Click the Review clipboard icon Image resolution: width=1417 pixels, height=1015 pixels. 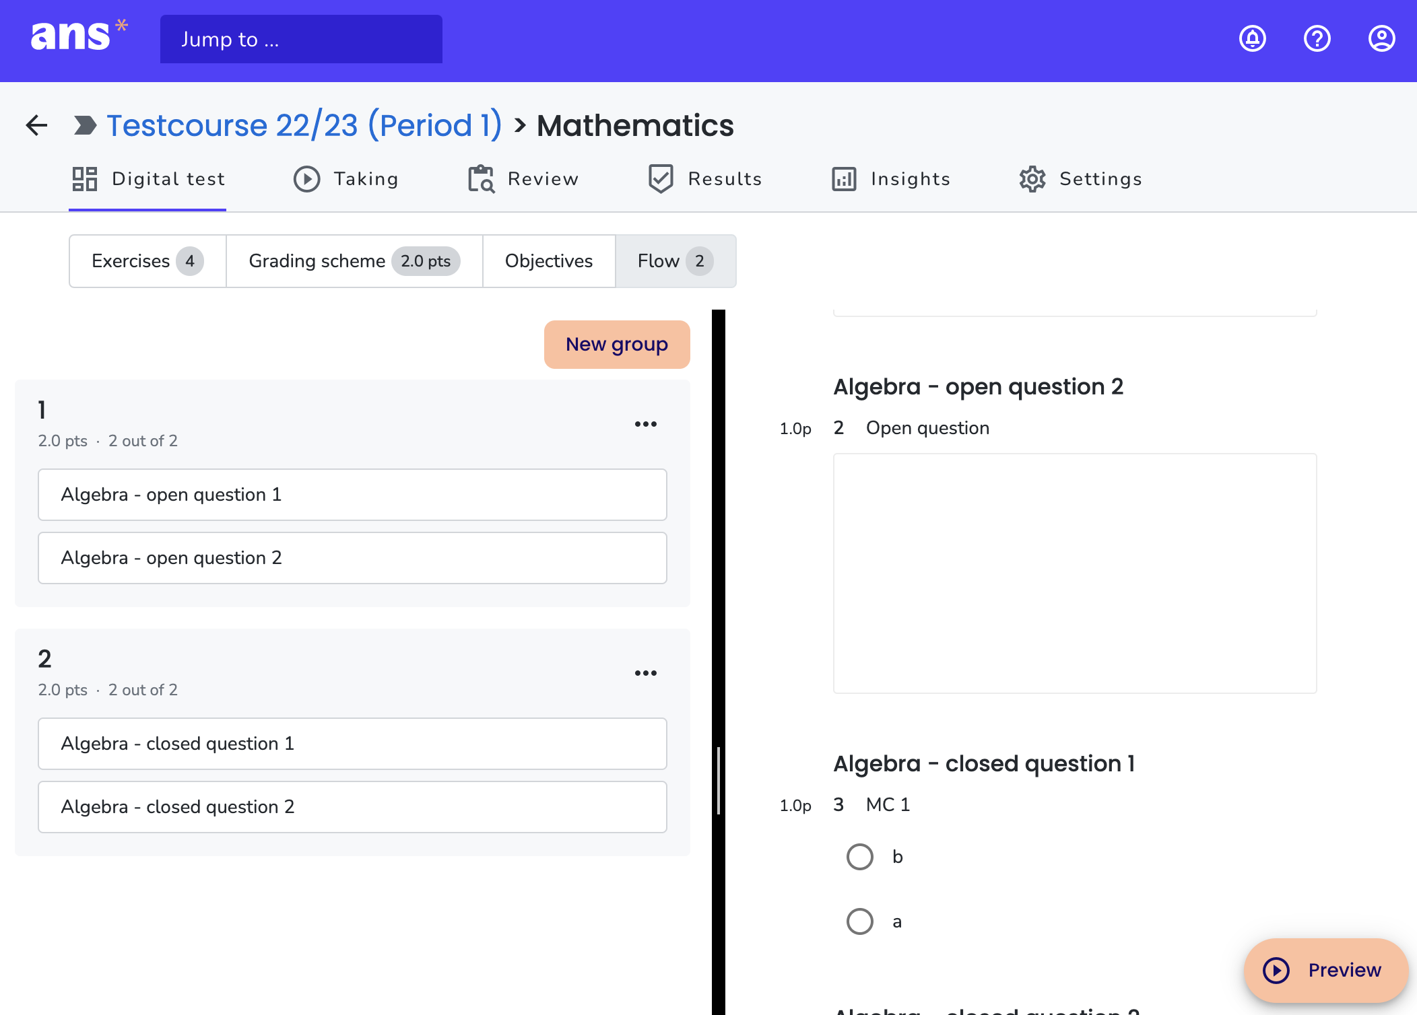(x=482, y=179)
